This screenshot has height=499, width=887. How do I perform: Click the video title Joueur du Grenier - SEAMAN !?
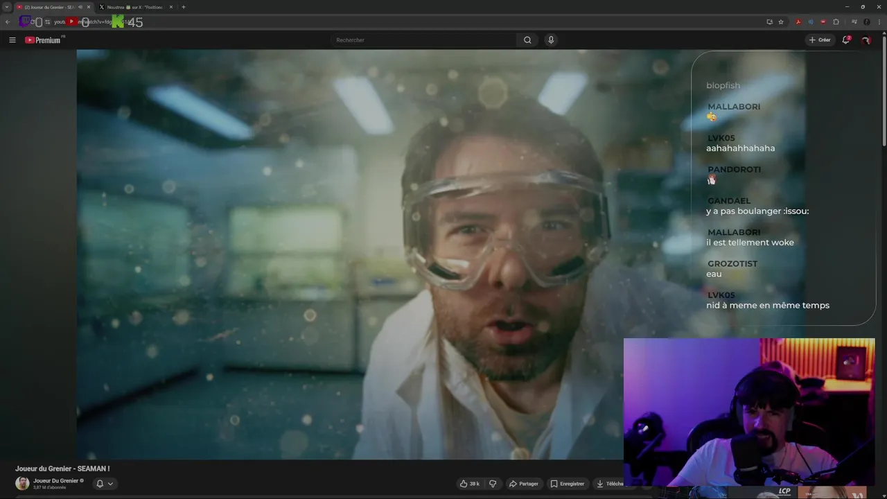click(62, 469)
